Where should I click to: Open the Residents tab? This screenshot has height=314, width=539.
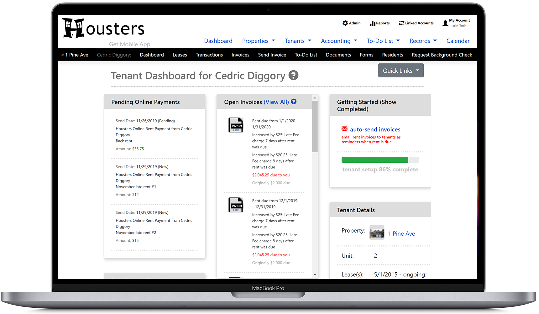pyautogui.click(x=392, y=55)
